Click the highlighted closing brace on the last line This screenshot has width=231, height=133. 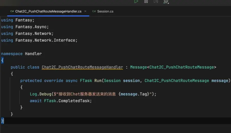(x=2, y=121)
